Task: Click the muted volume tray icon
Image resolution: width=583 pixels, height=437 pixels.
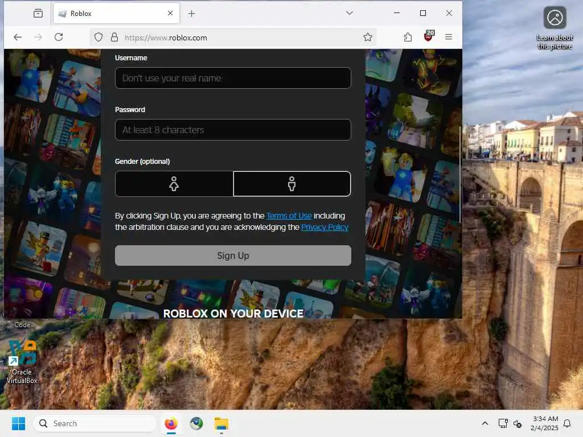Action: pyautogui.click(x=518, y=423)
